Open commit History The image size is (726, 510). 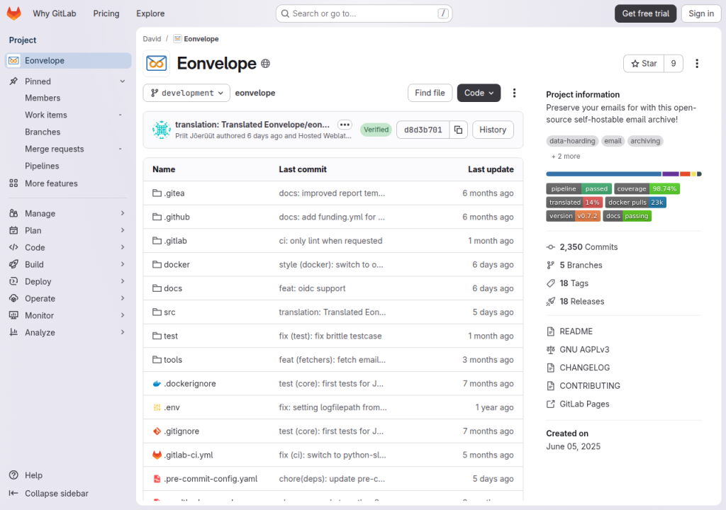(493, 130)
